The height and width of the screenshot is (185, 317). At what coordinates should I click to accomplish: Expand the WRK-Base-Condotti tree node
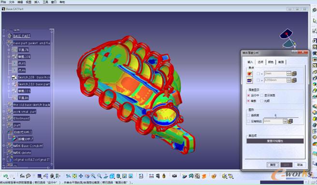[x=4, y=145]
